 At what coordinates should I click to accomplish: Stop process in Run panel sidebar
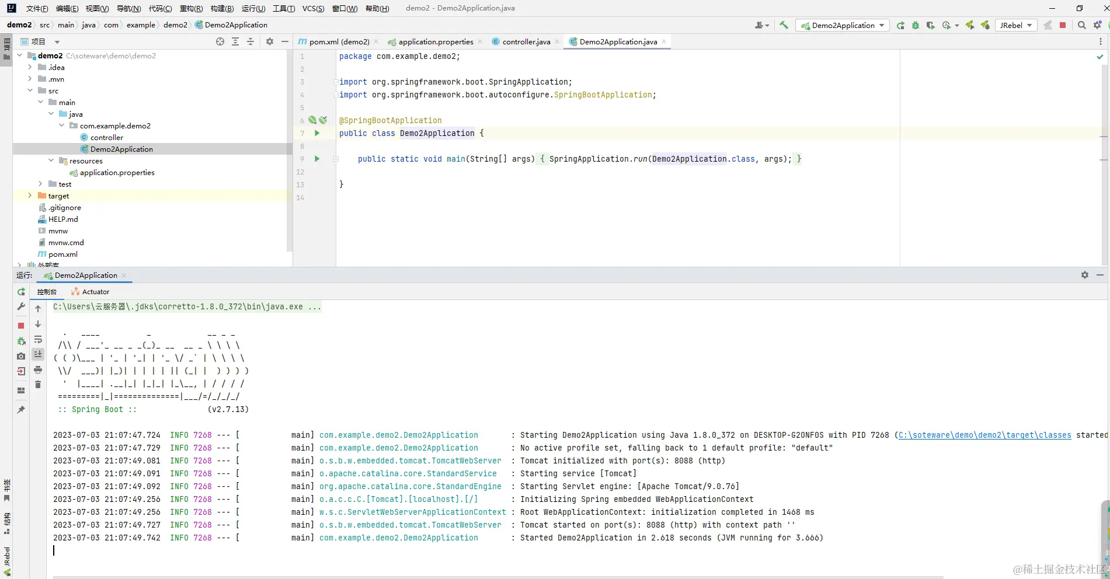click(x=21, y=326)
